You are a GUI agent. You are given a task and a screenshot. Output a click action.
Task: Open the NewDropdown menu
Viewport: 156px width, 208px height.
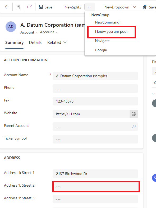120,7
